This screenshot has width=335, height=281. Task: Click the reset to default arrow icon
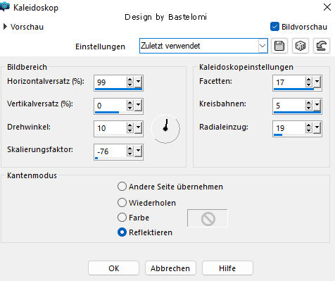(x=322, y=46)
